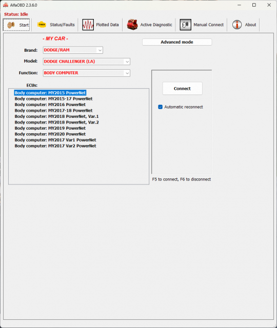Open the Plotted Data tab label
The image size is (277, 328).
click(x=107, y=25)
